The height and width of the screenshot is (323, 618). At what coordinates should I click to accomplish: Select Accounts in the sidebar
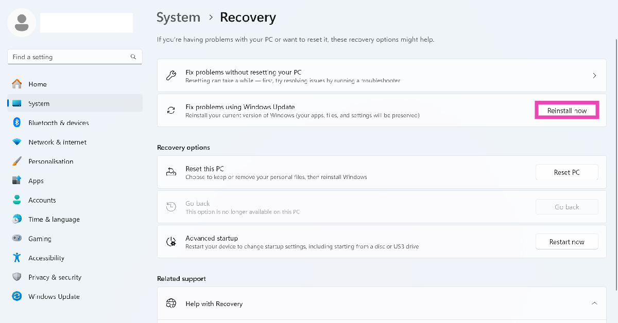pyautogui.click(x=42, y=200)
